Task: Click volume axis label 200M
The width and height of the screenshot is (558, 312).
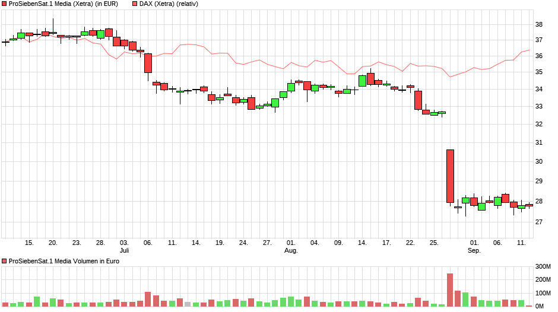Action: (543, 279)
